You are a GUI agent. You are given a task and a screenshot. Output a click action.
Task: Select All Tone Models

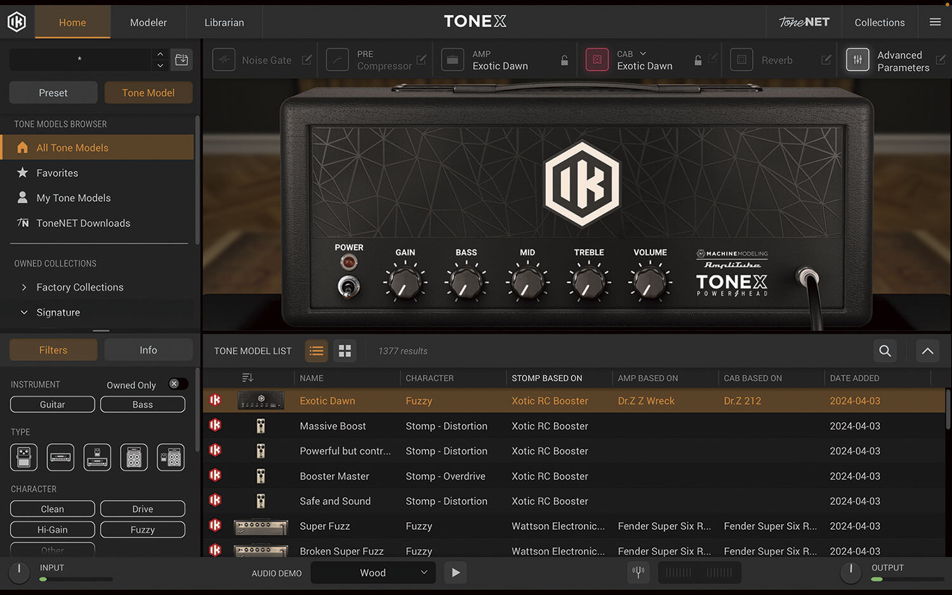(x=98, y=147)
